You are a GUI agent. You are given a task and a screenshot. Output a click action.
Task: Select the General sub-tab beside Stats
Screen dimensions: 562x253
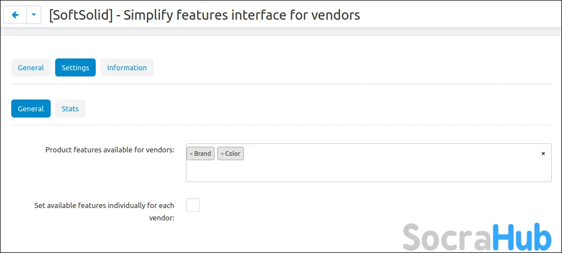(31, 109)
